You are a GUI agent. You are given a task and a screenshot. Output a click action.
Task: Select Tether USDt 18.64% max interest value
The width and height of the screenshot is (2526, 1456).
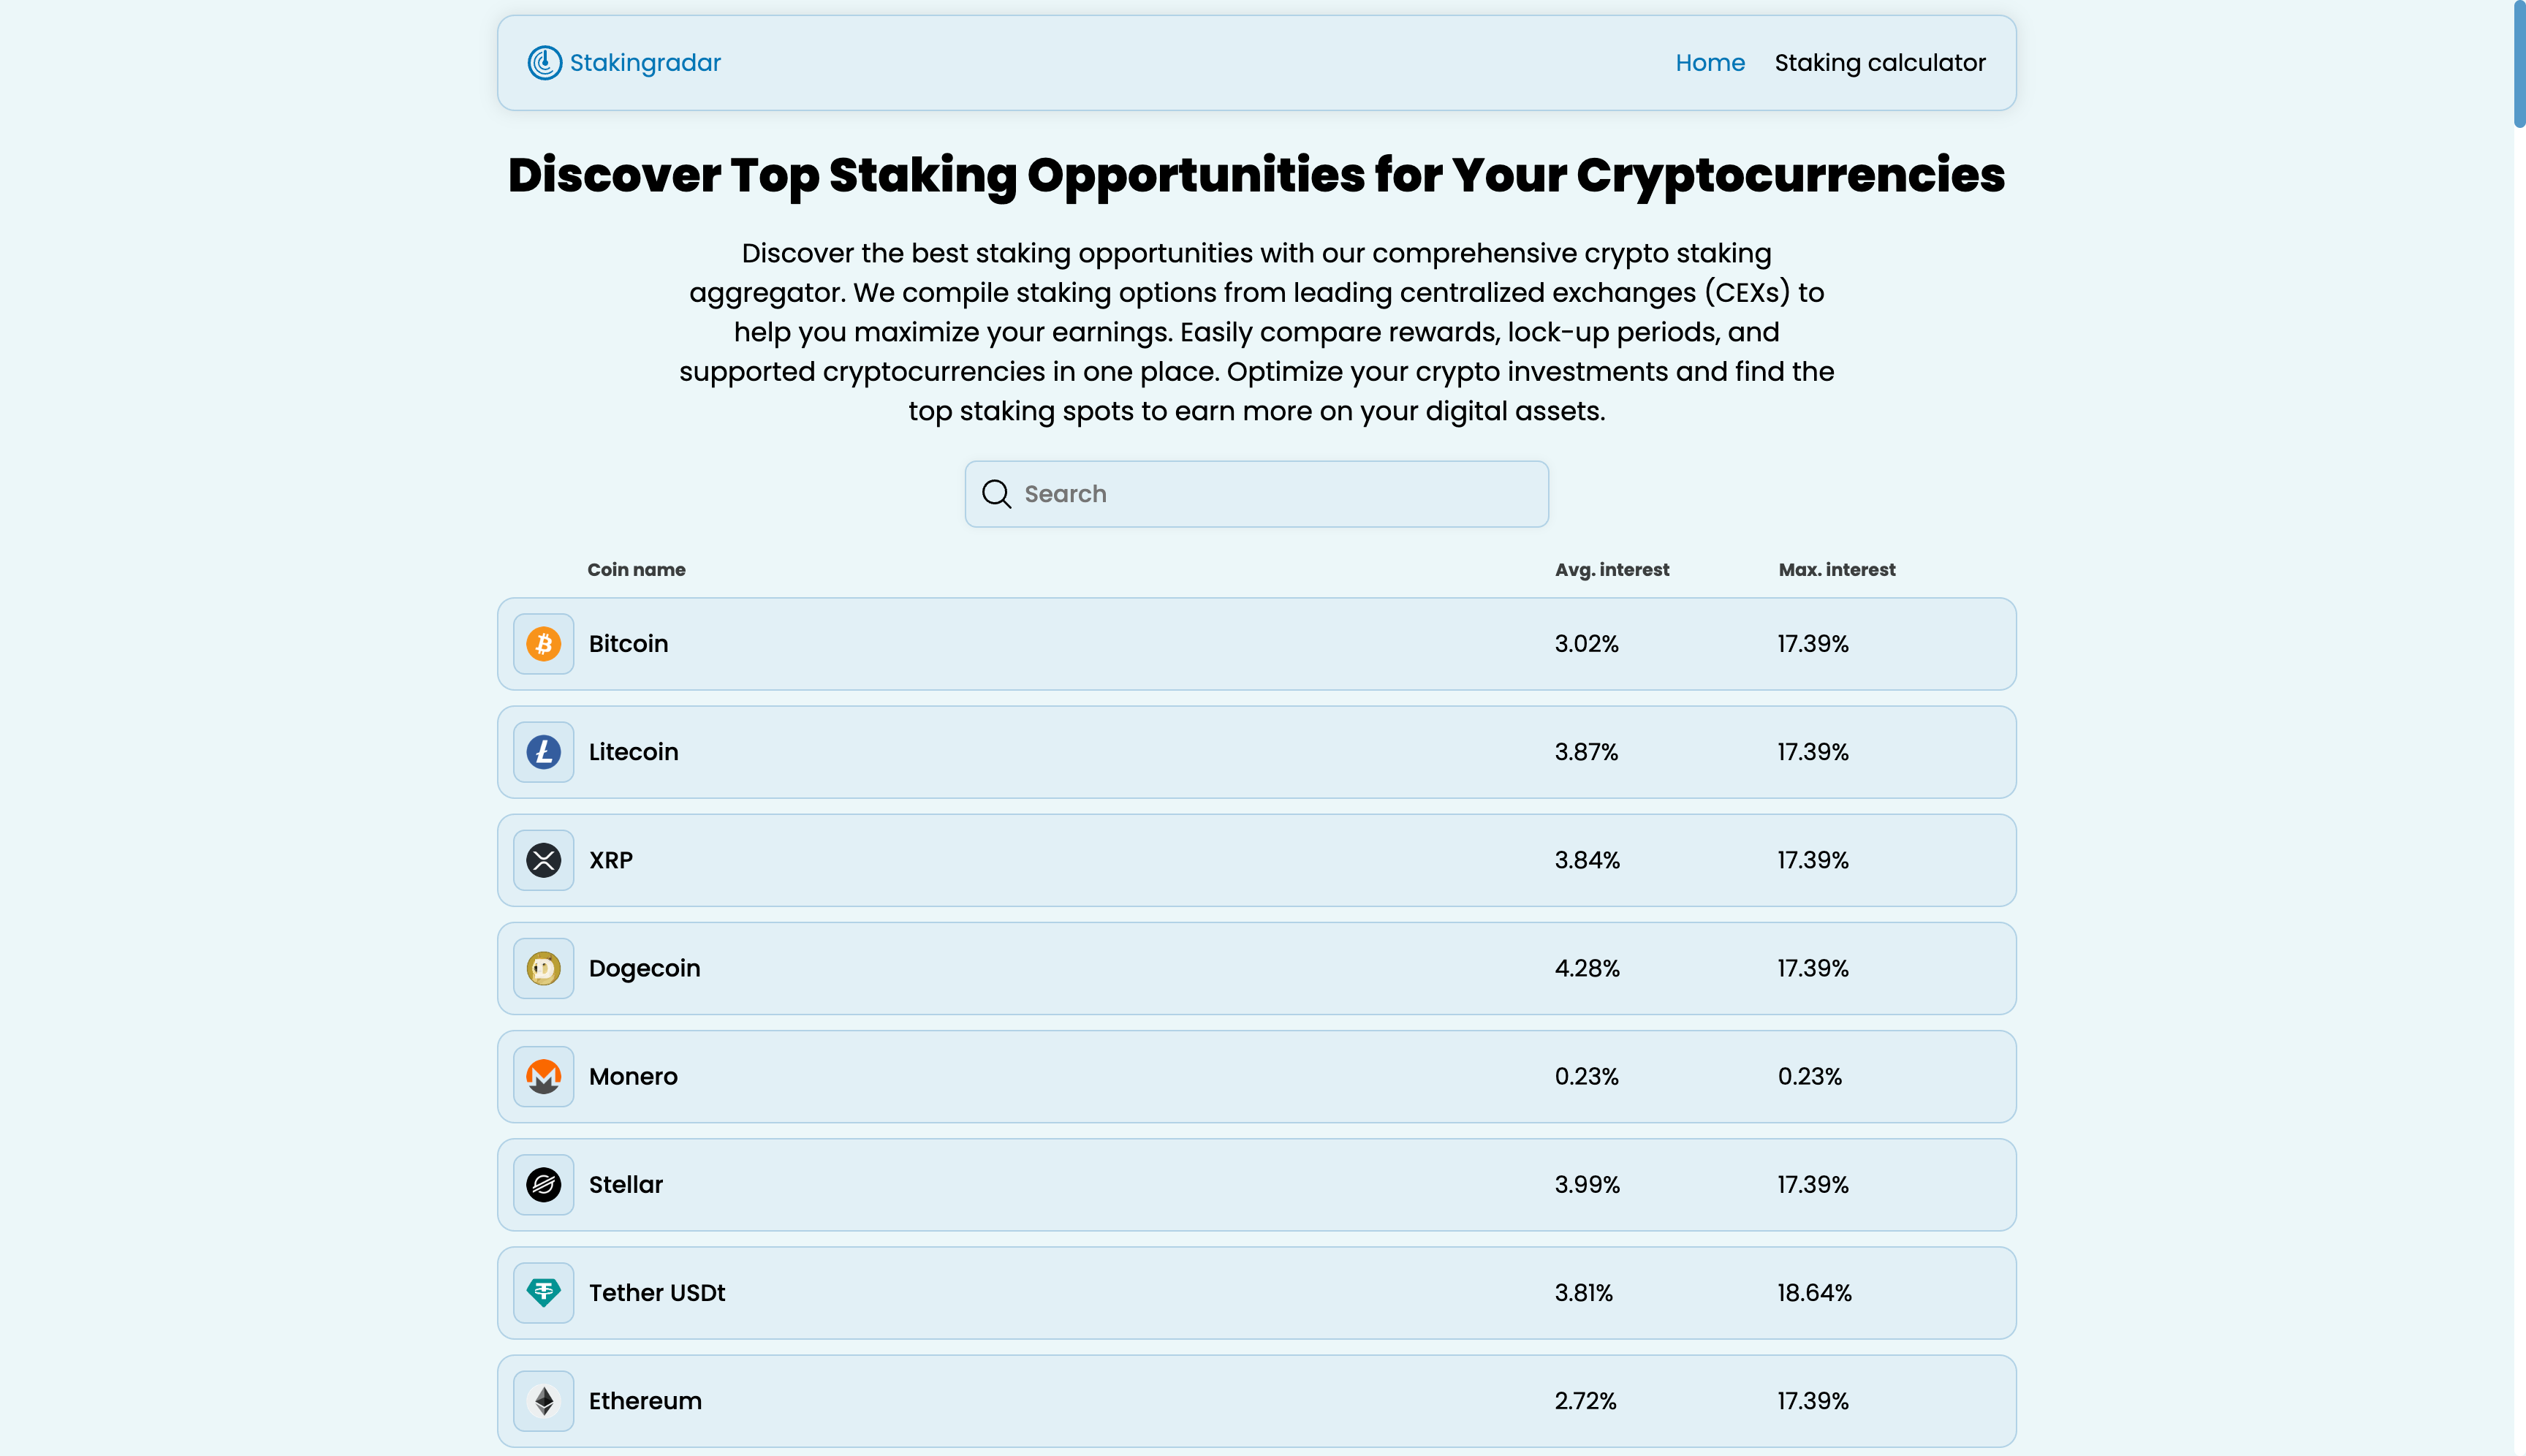pyautogui.click(x=1814, y=1293)
